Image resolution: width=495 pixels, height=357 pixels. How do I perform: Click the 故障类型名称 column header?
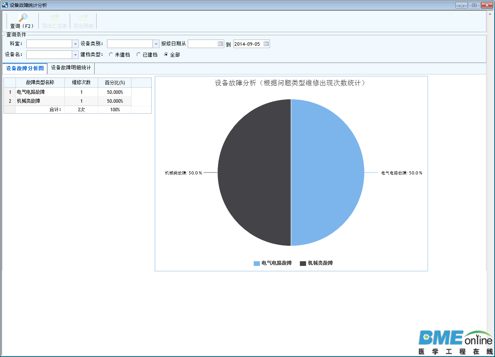40,83
